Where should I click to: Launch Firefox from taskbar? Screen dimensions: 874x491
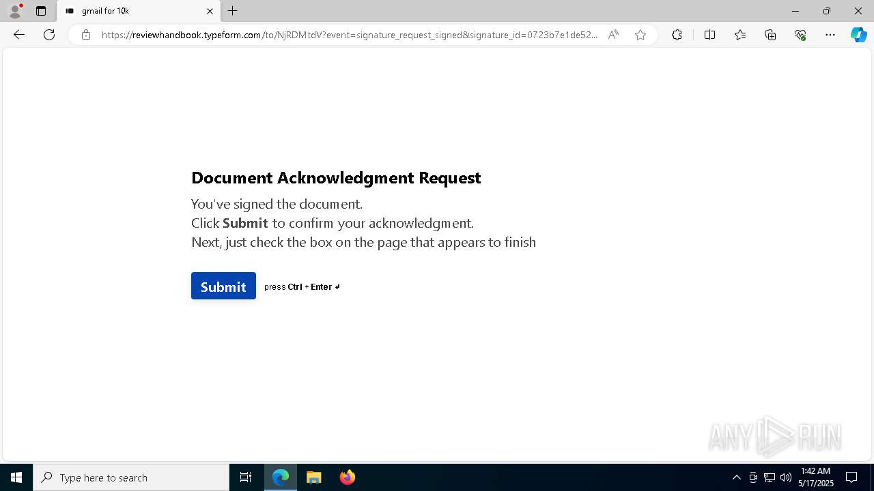coord(348,477)
